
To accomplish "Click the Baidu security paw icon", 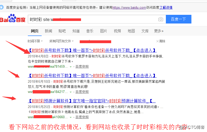I will click(2, 7).
